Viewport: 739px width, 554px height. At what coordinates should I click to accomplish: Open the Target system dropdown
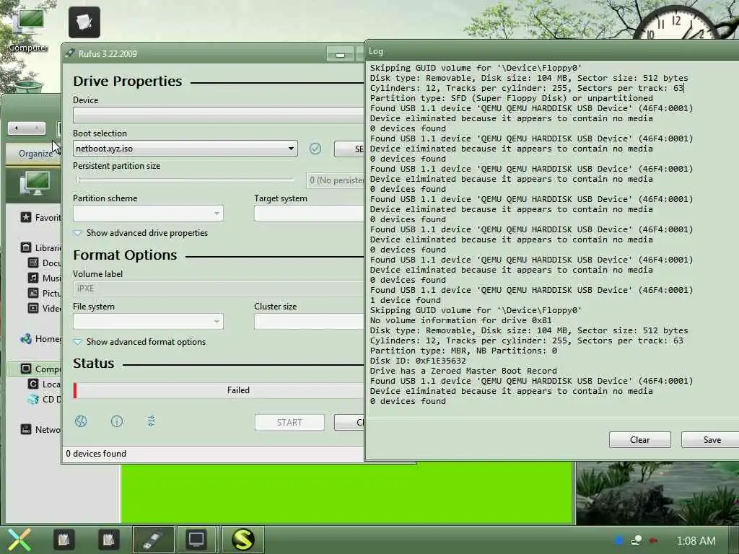pyautogui.click(x=309, y=214)
